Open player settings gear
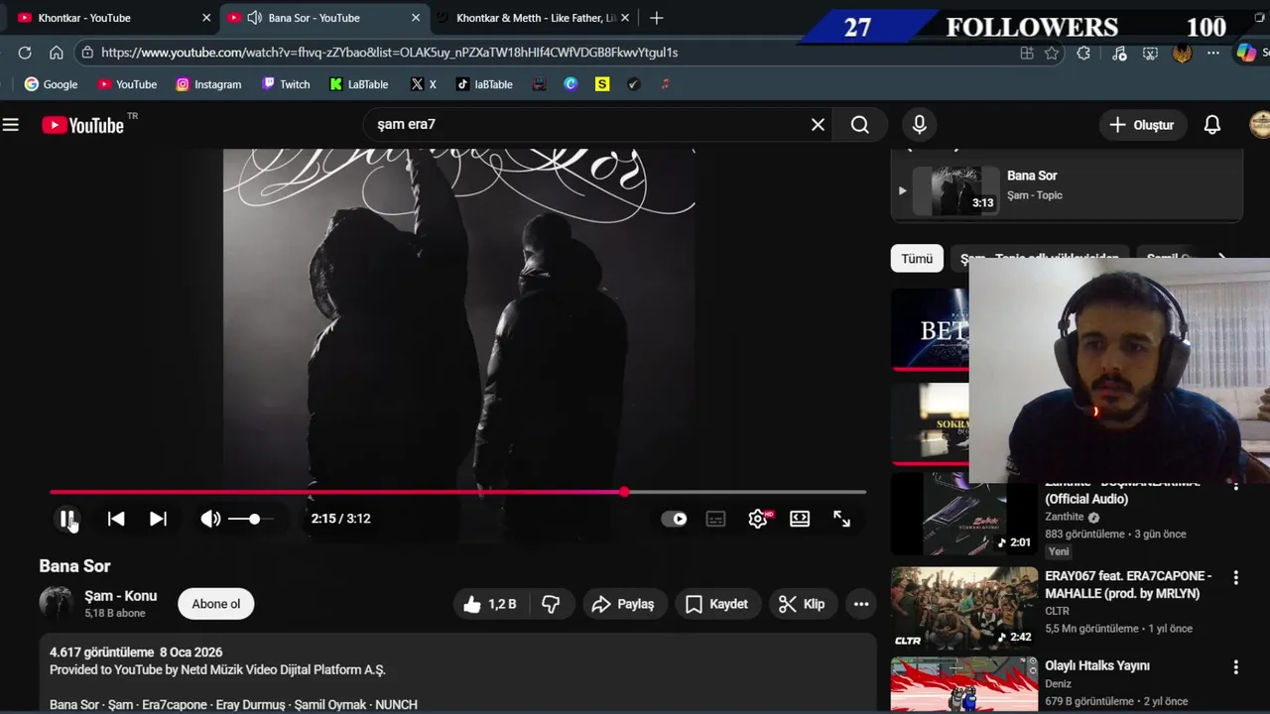 click(x=758, y=519)
